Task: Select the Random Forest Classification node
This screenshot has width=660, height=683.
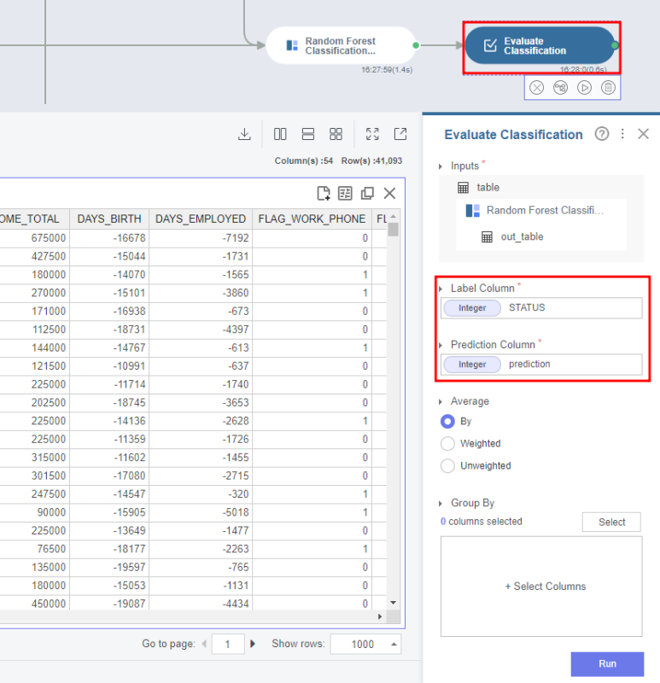Action: click(341, 45)
